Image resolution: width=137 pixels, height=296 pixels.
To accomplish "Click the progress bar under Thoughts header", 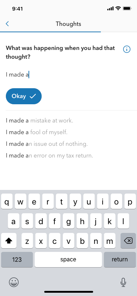I will [x=69, y=32].
